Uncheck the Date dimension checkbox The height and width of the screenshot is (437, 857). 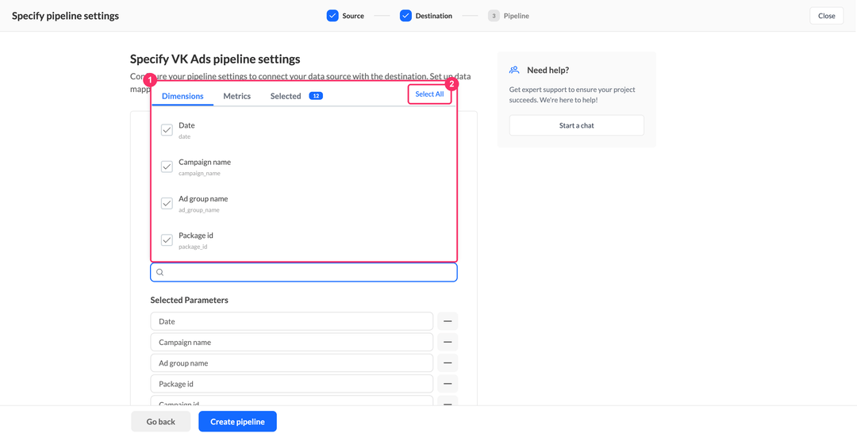pos(167,130)
